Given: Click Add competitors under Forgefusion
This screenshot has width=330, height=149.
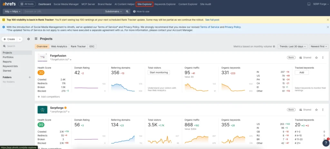Looking at the screenshot, I should [49, 97].
